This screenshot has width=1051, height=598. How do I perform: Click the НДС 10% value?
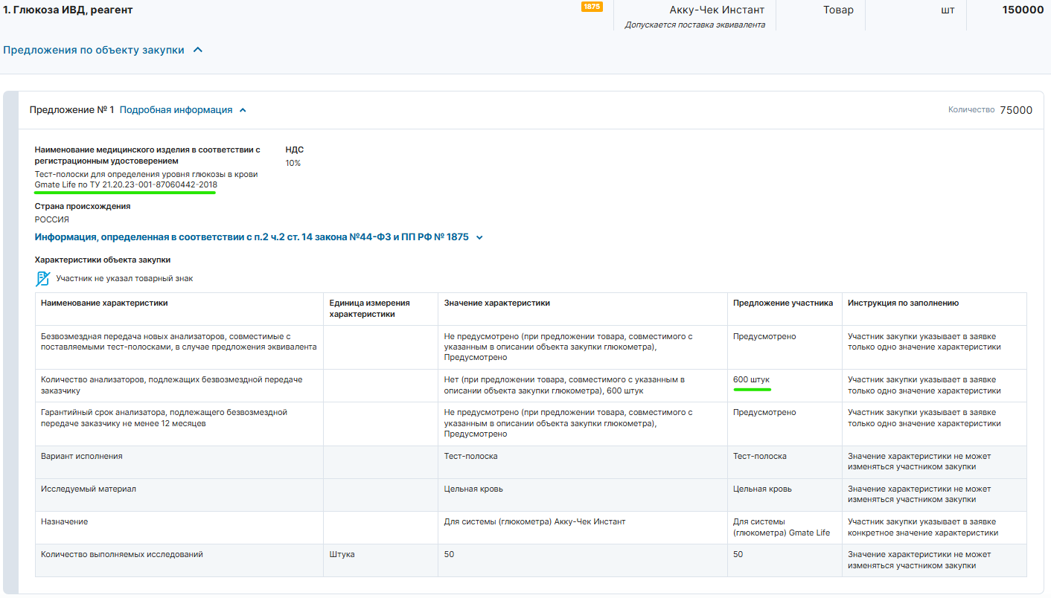(x=293, y=163)
